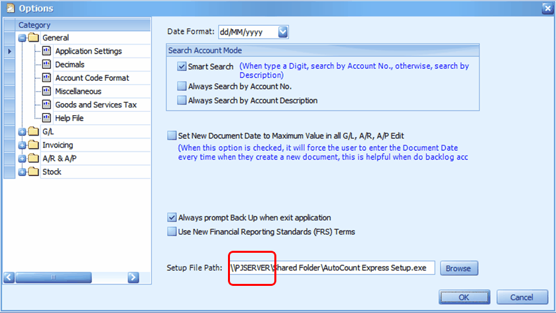Enable Always Search by Account Description
This screenshot has width=556, height=313.
pos(182,101)
